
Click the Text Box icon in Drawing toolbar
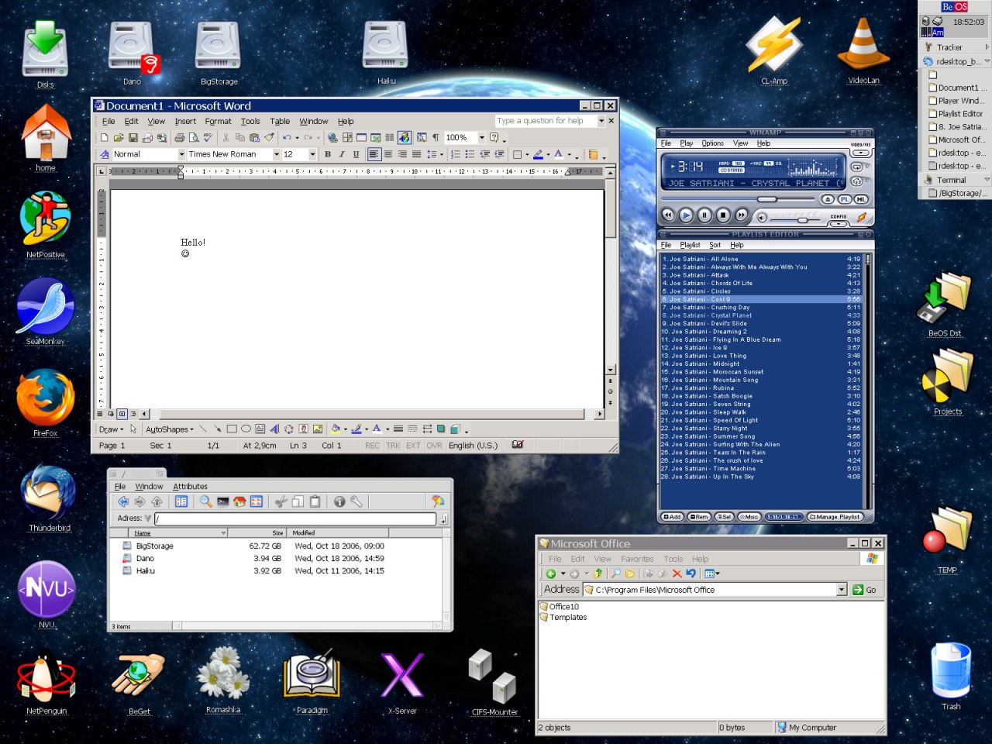click(x=260, y=429)
